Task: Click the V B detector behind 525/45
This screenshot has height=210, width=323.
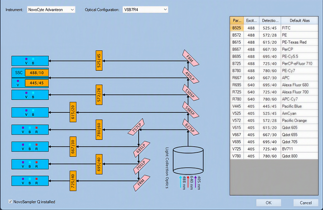Action: click(x=30, y=61)
